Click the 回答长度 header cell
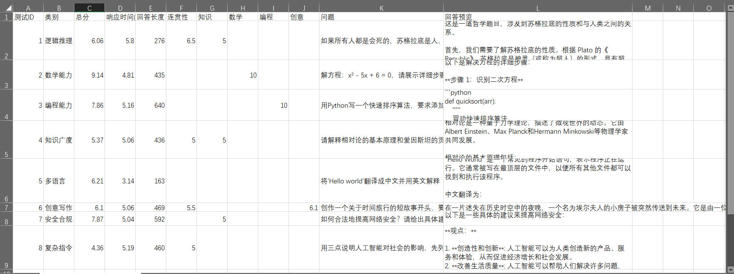The height and width of the screenshot is (274, 734). point(151,17)
